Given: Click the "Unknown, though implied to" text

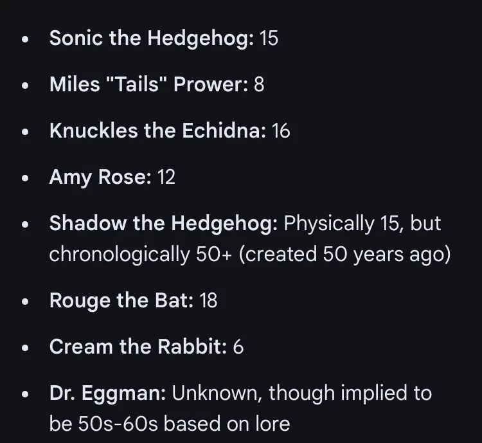Looking at the screenshot, I should pos(302,393).
